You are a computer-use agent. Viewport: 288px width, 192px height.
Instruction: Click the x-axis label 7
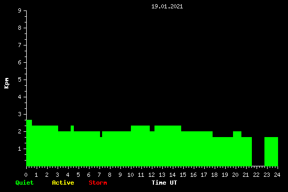(x=99, y=175)
